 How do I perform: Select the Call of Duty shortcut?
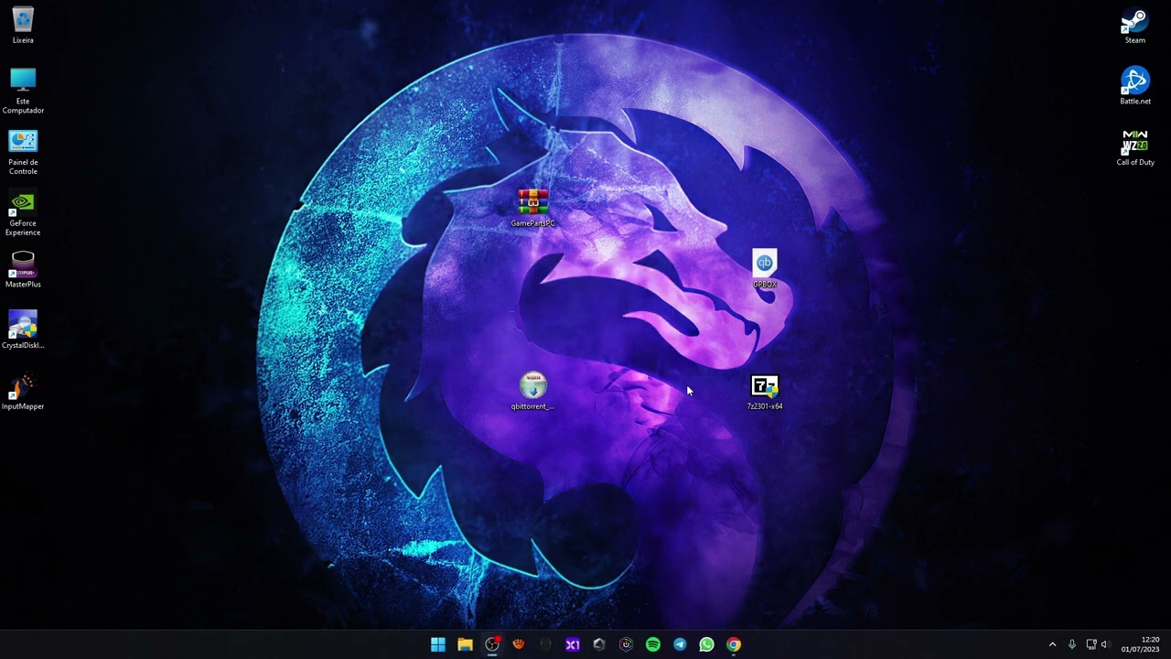(1135, 147)
